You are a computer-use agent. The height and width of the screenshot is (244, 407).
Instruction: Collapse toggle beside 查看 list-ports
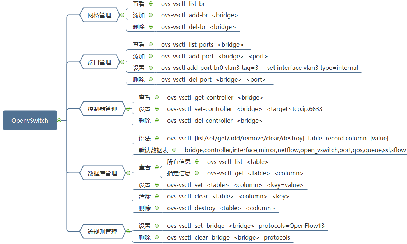151,44
